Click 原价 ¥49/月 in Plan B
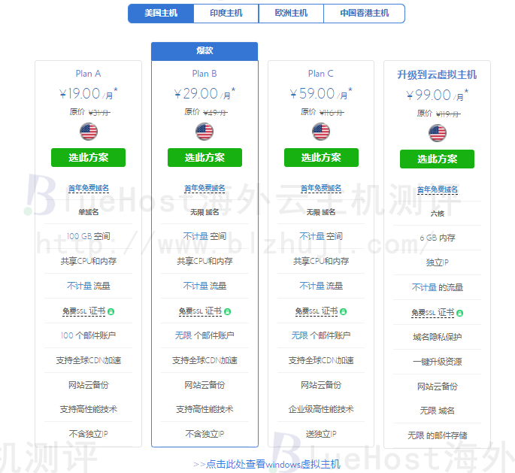Image resolution: width=515 pixels, height=473 pixels. click(x=205, y=112)
